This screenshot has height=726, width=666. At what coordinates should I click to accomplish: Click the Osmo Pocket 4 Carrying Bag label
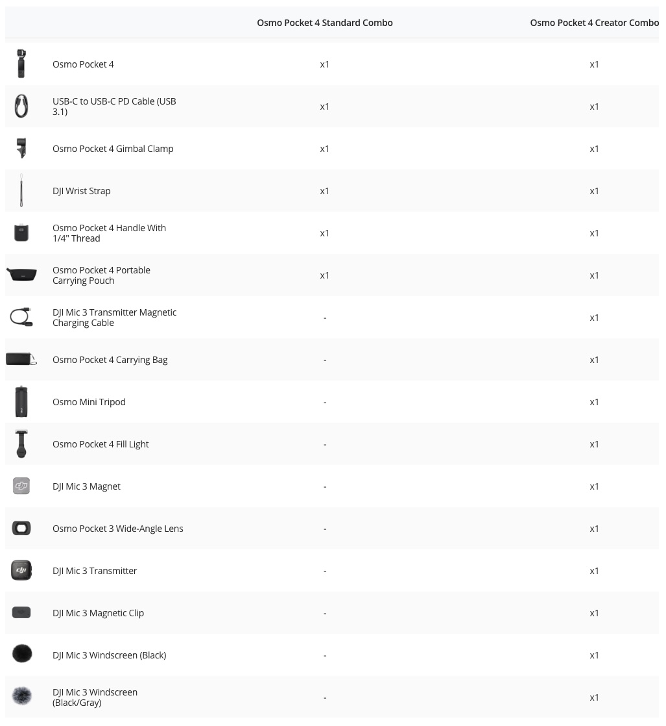[x=110, y=360]
